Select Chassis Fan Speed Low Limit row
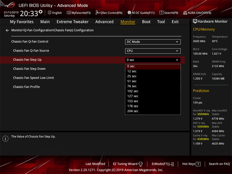Viewport: 232px width, 174px height. coord(34,78)
